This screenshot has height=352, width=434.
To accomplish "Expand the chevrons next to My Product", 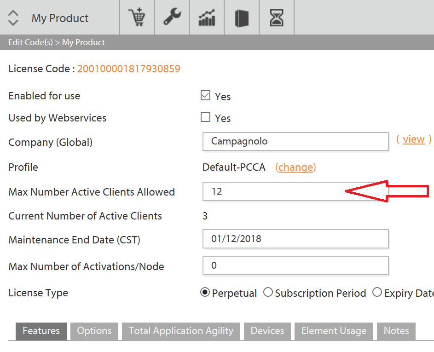I will [12, 17].
